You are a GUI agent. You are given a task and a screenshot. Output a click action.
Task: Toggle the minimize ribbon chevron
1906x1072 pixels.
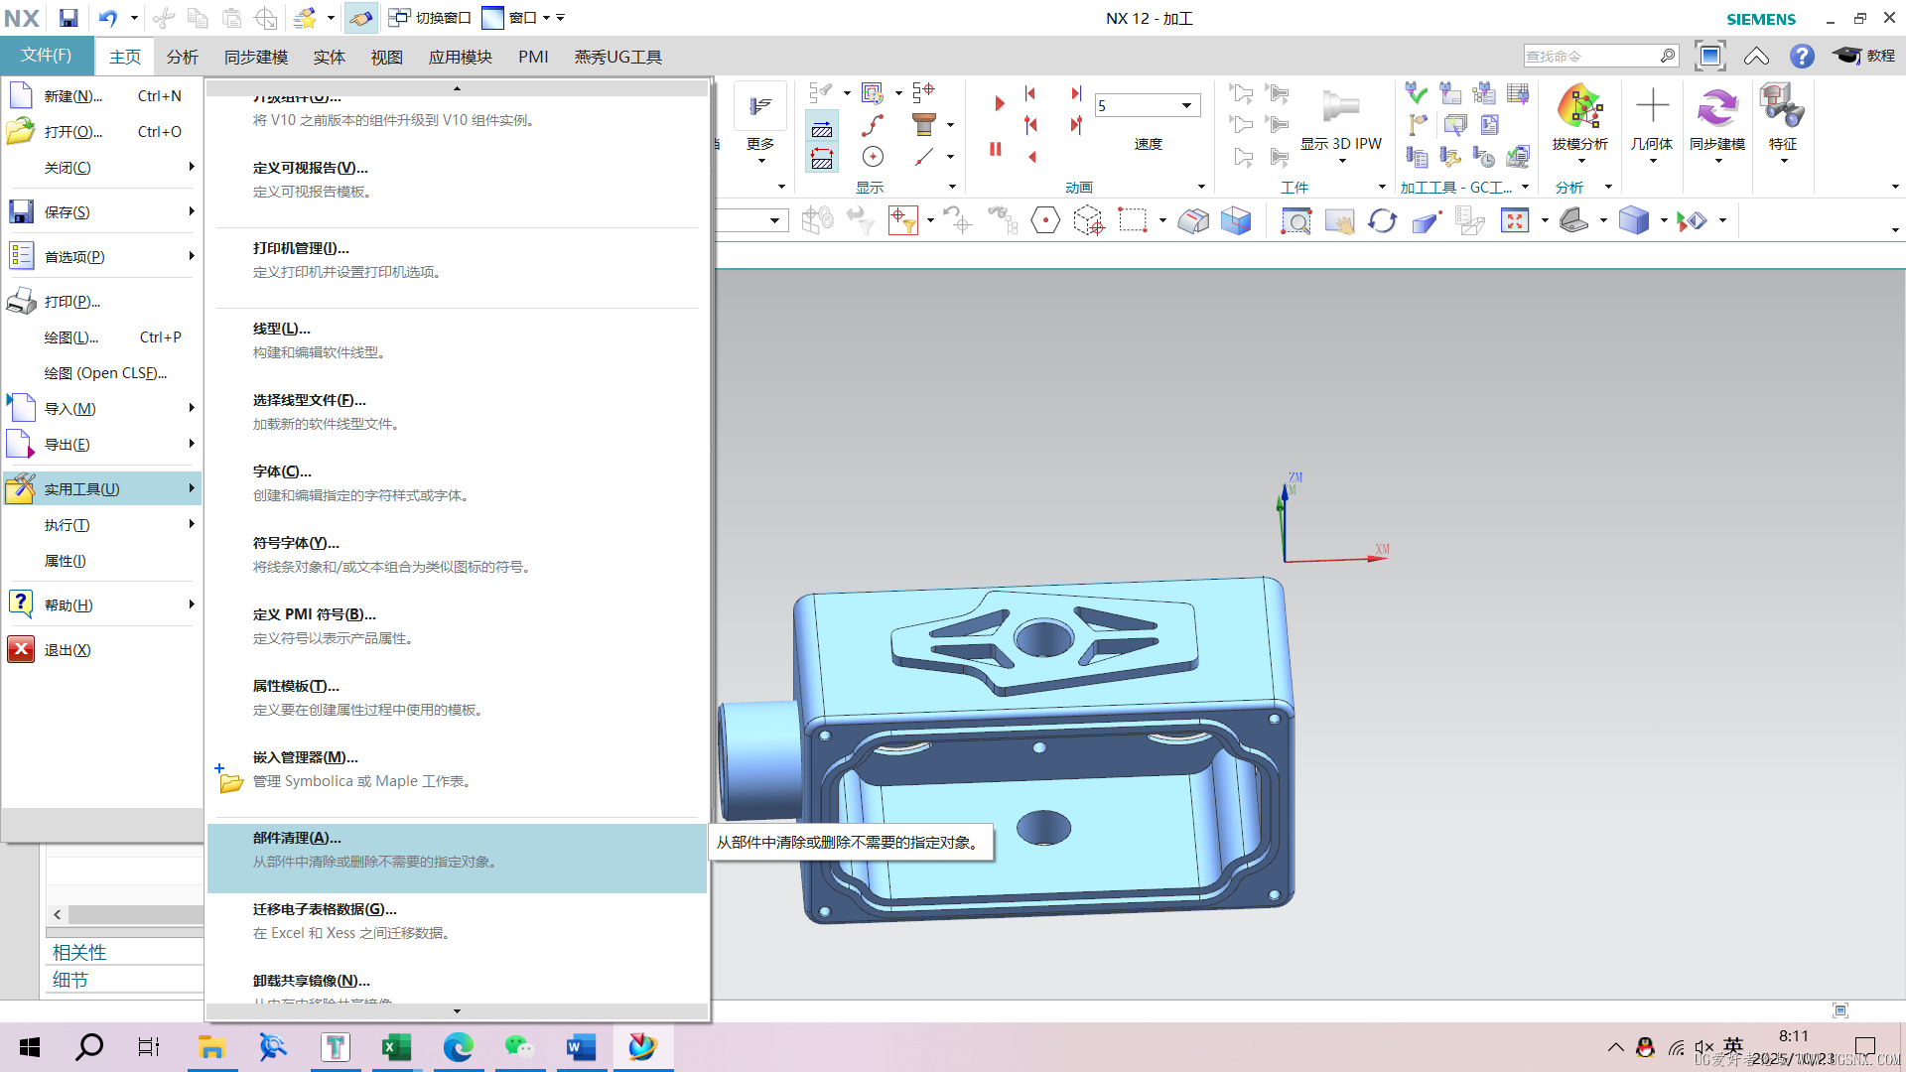(x=1756, y=57)
